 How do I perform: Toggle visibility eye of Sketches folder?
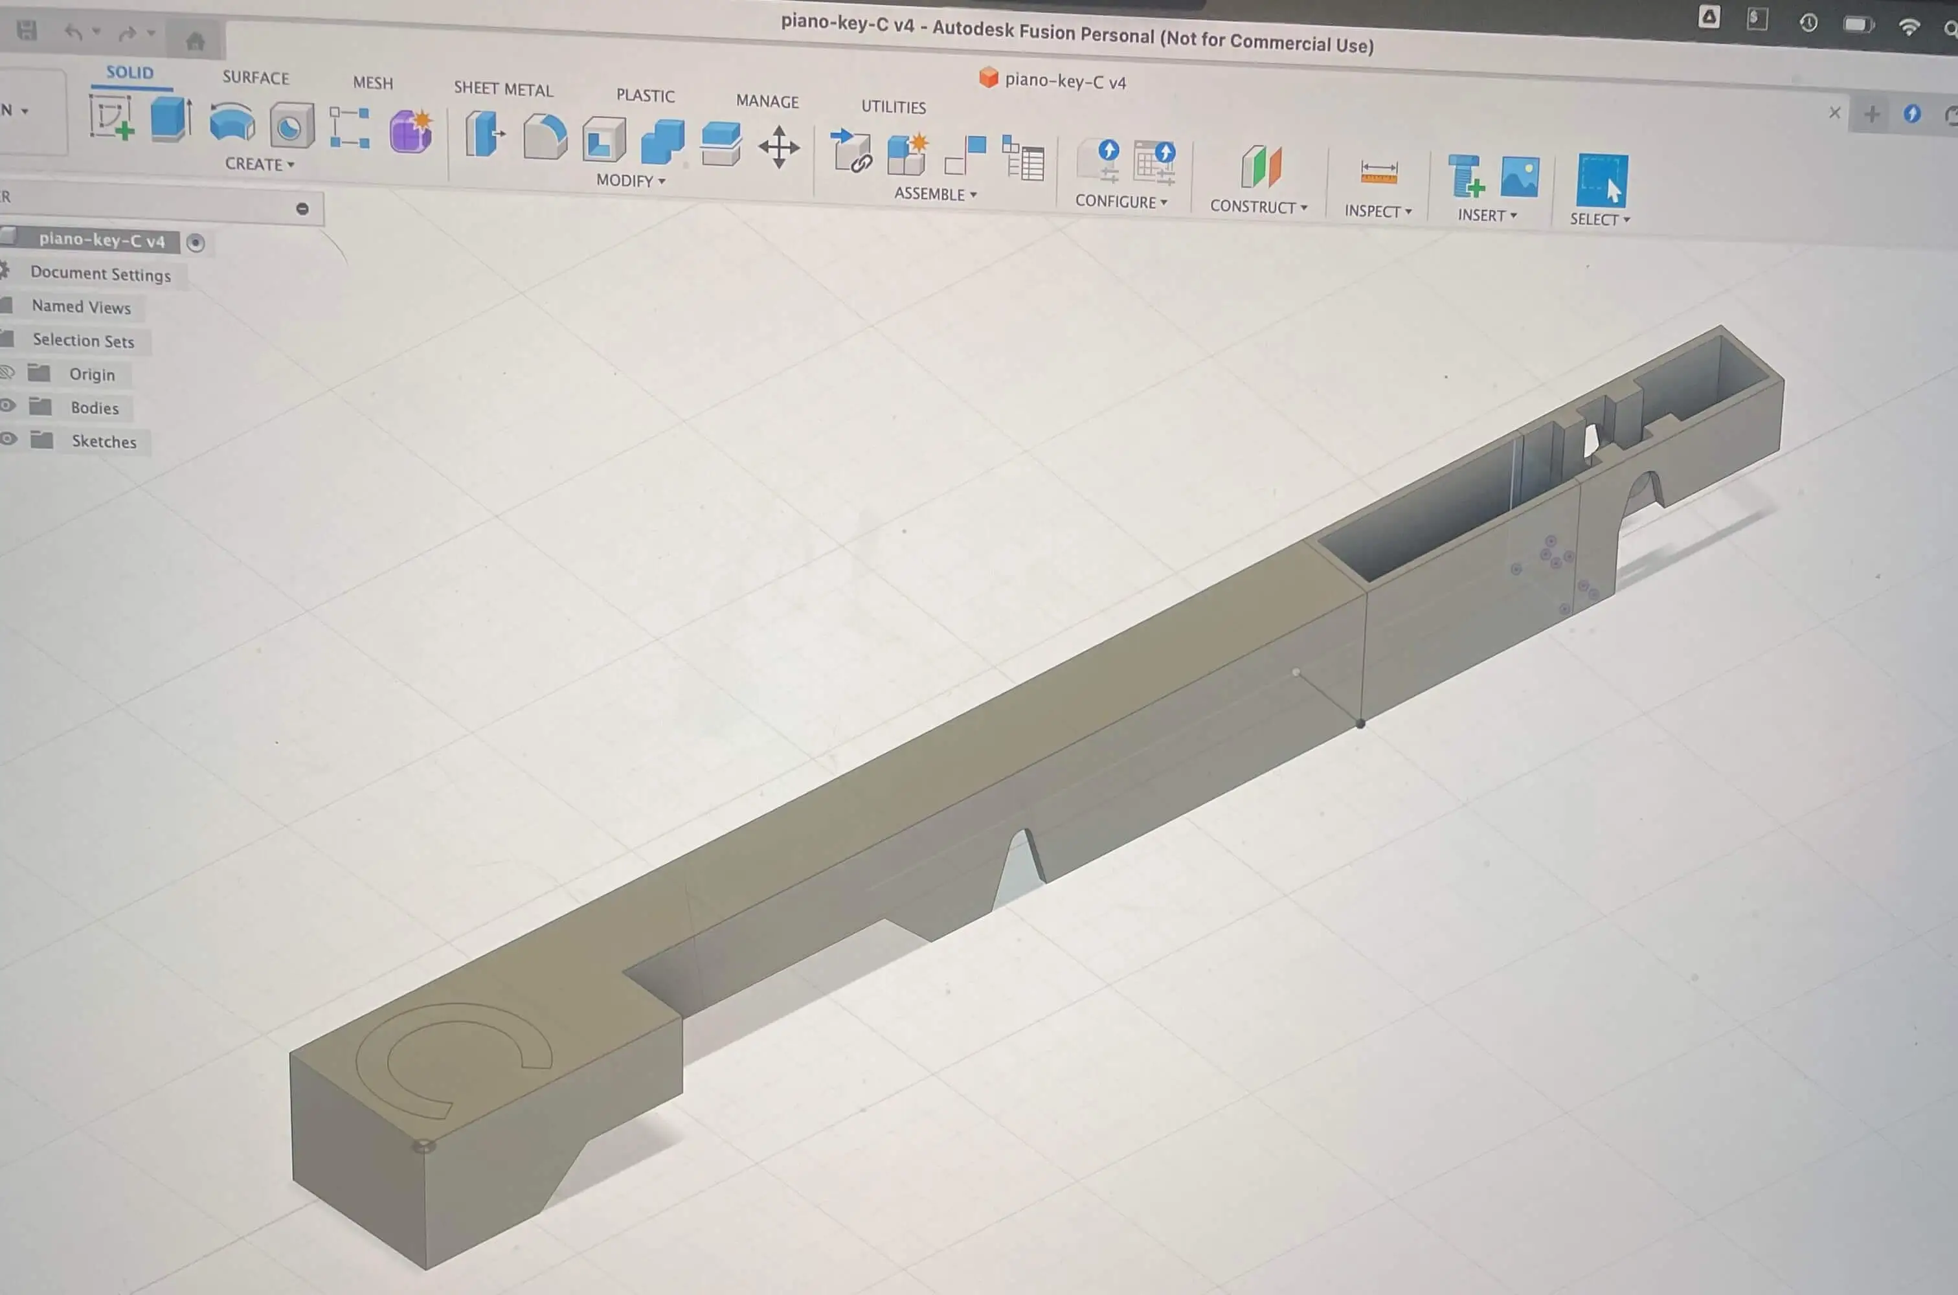pyautogui.click(x=8, y=440)
